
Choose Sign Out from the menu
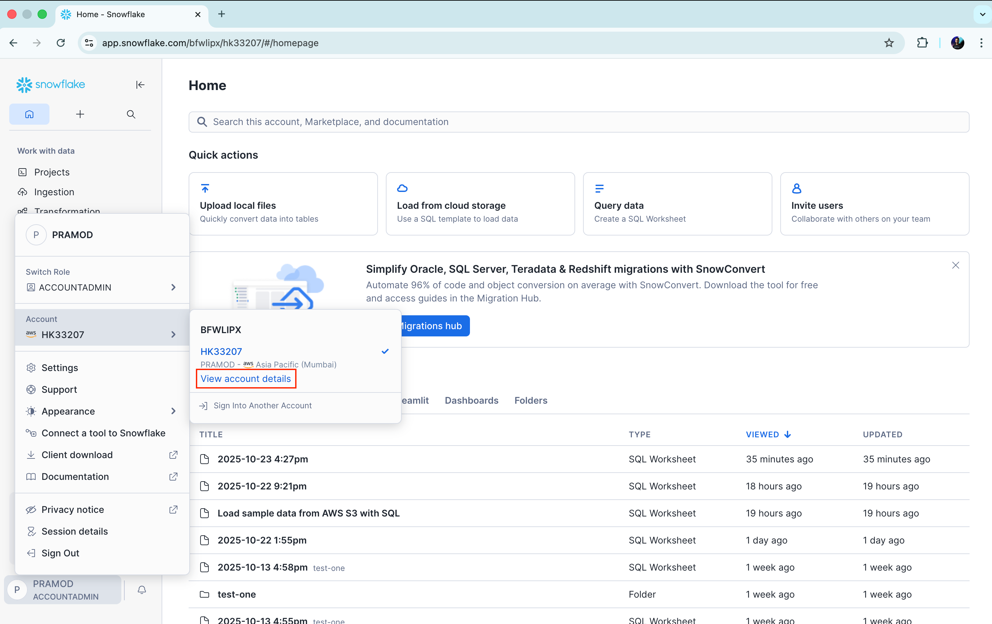click(x=102, y=553)
